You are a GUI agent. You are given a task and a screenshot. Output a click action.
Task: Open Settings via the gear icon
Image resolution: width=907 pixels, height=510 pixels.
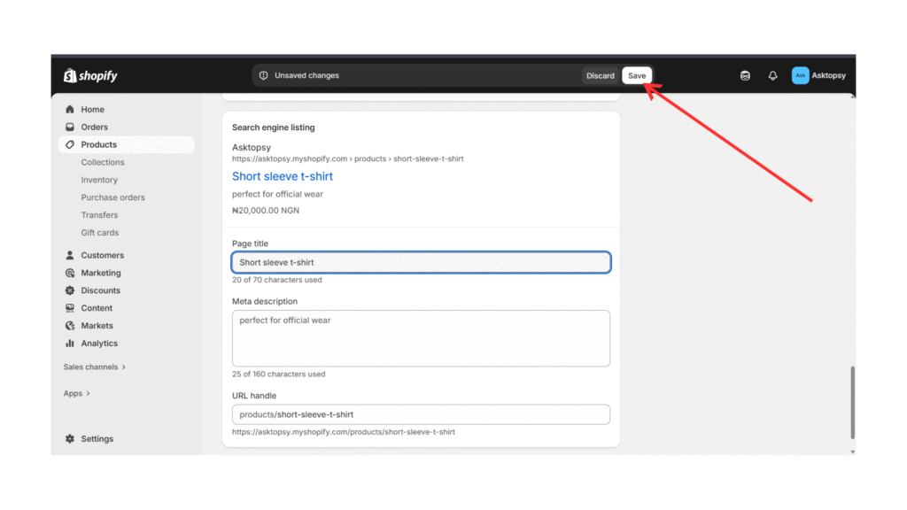pos(70,439)
